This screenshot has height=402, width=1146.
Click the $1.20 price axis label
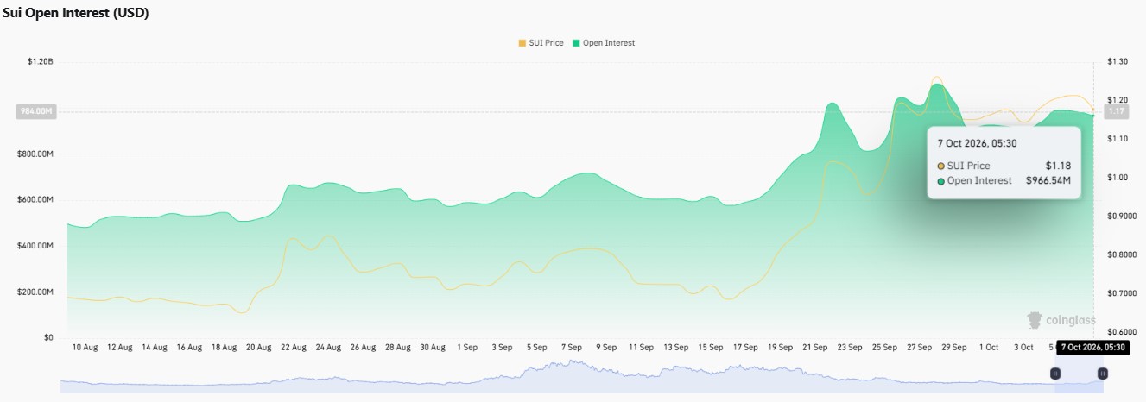click(x=1117, y=100)
